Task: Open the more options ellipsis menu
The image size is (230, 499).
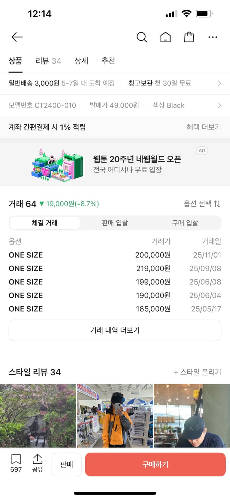Action: pyautogui.click(x=213, y=37)
